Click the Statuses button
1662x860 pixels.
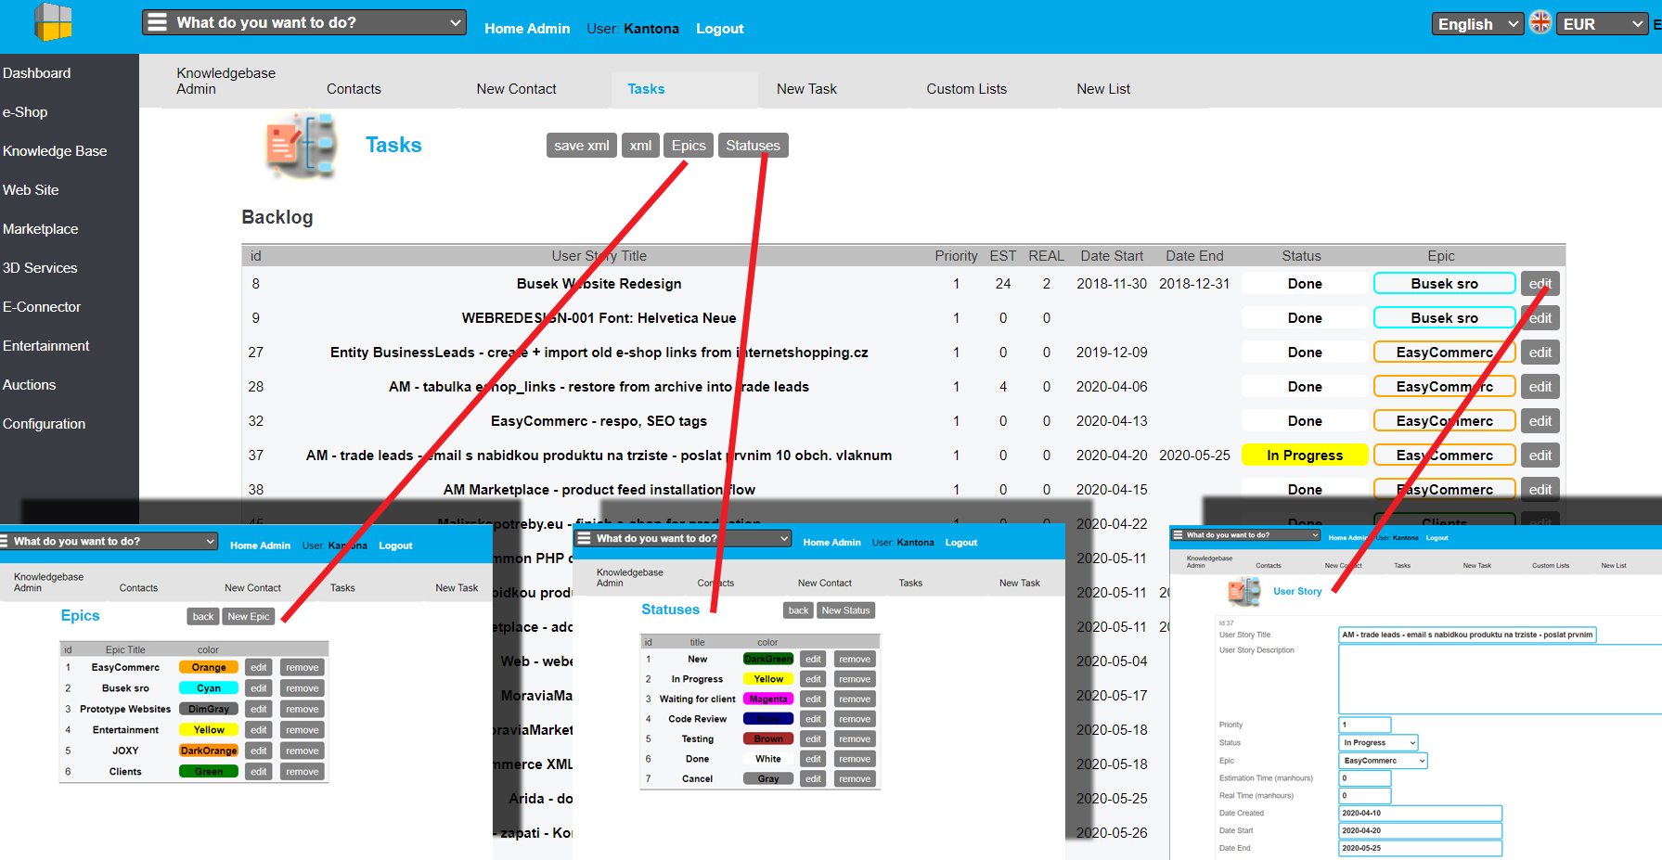click(x=753, y=146)
